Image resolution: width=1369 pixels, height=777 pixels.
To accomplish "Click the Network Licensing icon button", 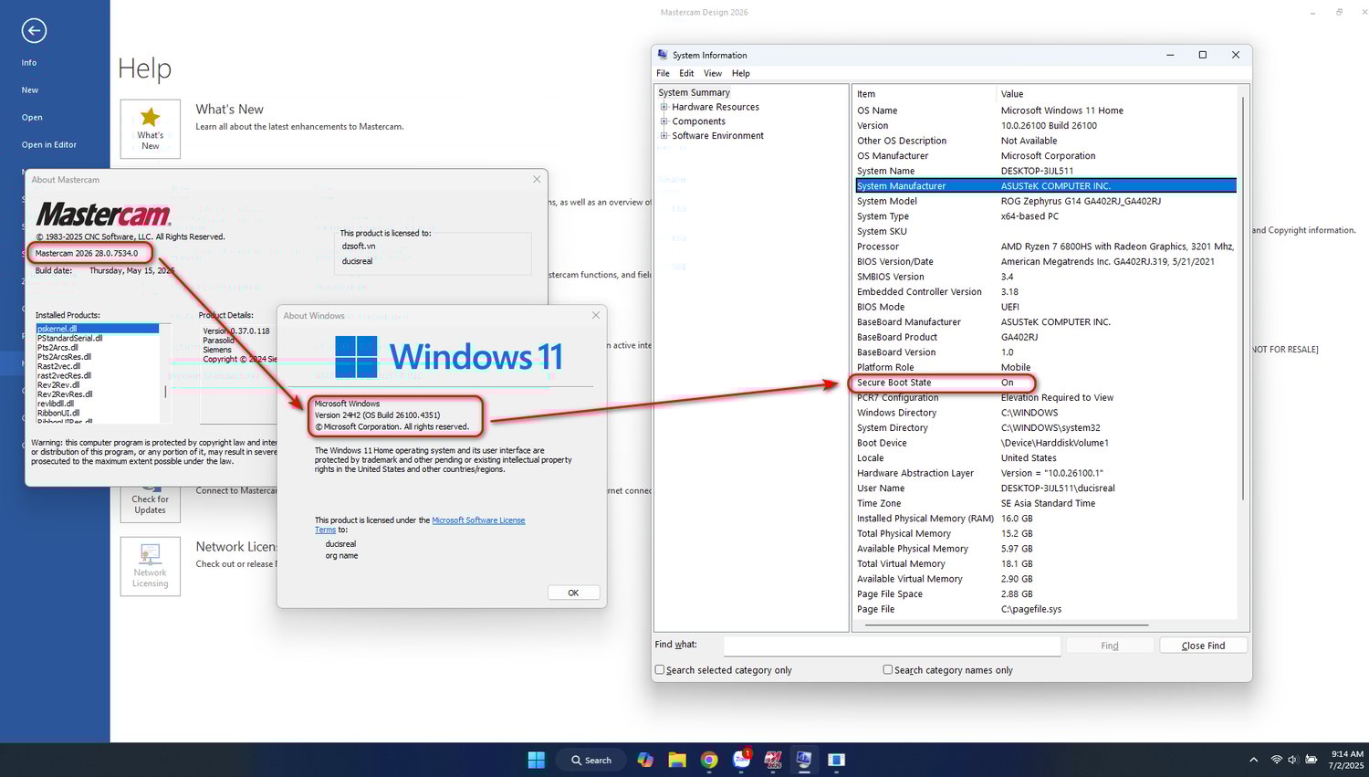I will [x=151, y=566].
